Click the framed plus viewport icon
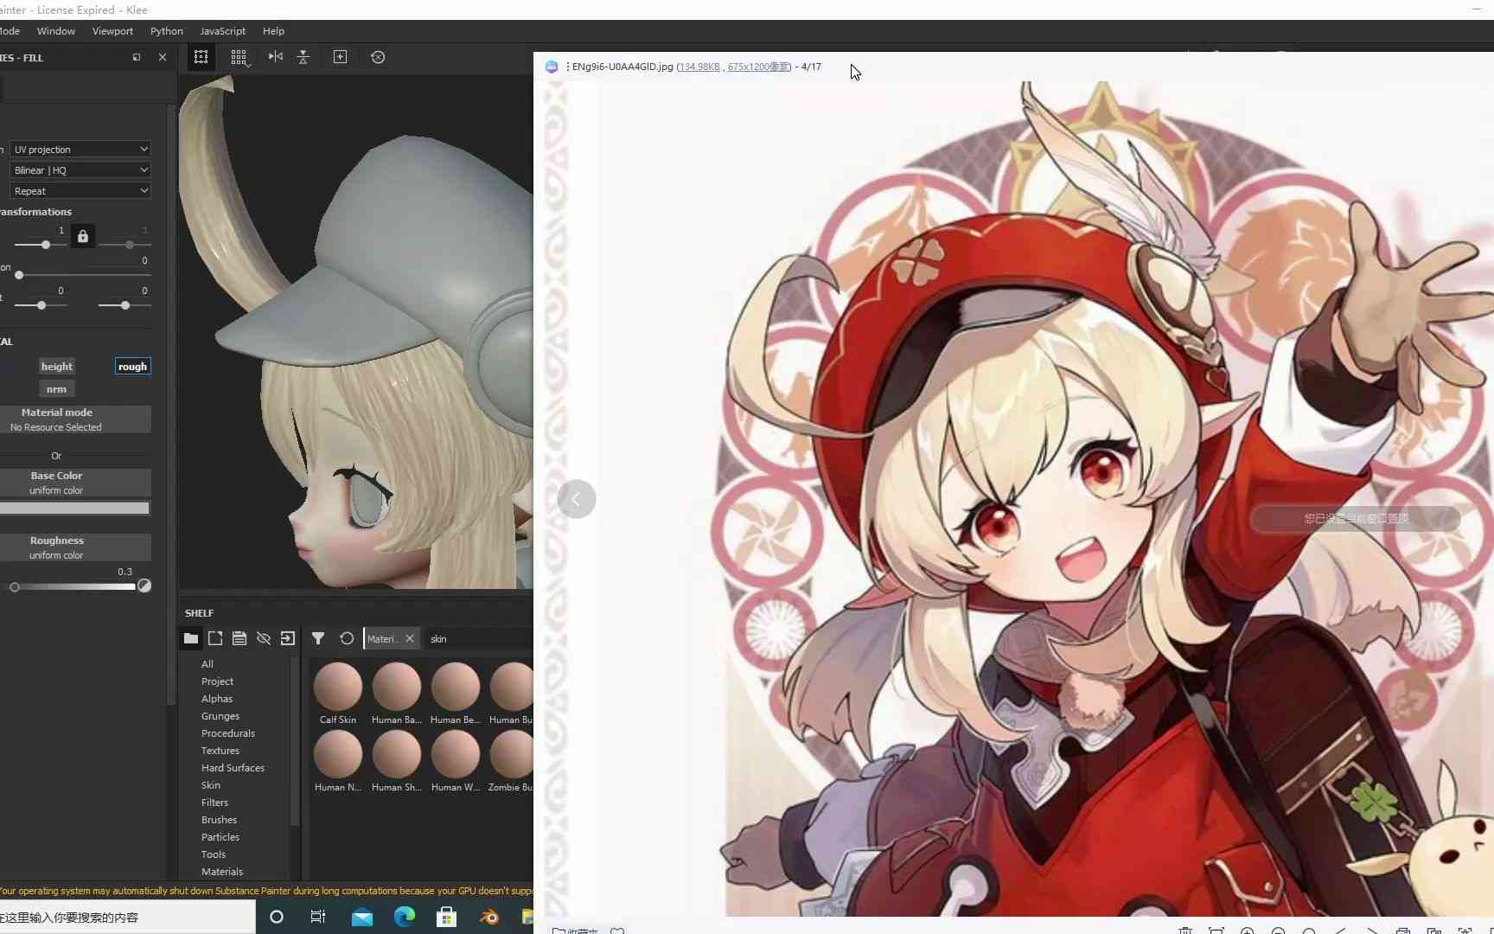Viewport: 1494px width, 934px height. [x=340, y=57]
